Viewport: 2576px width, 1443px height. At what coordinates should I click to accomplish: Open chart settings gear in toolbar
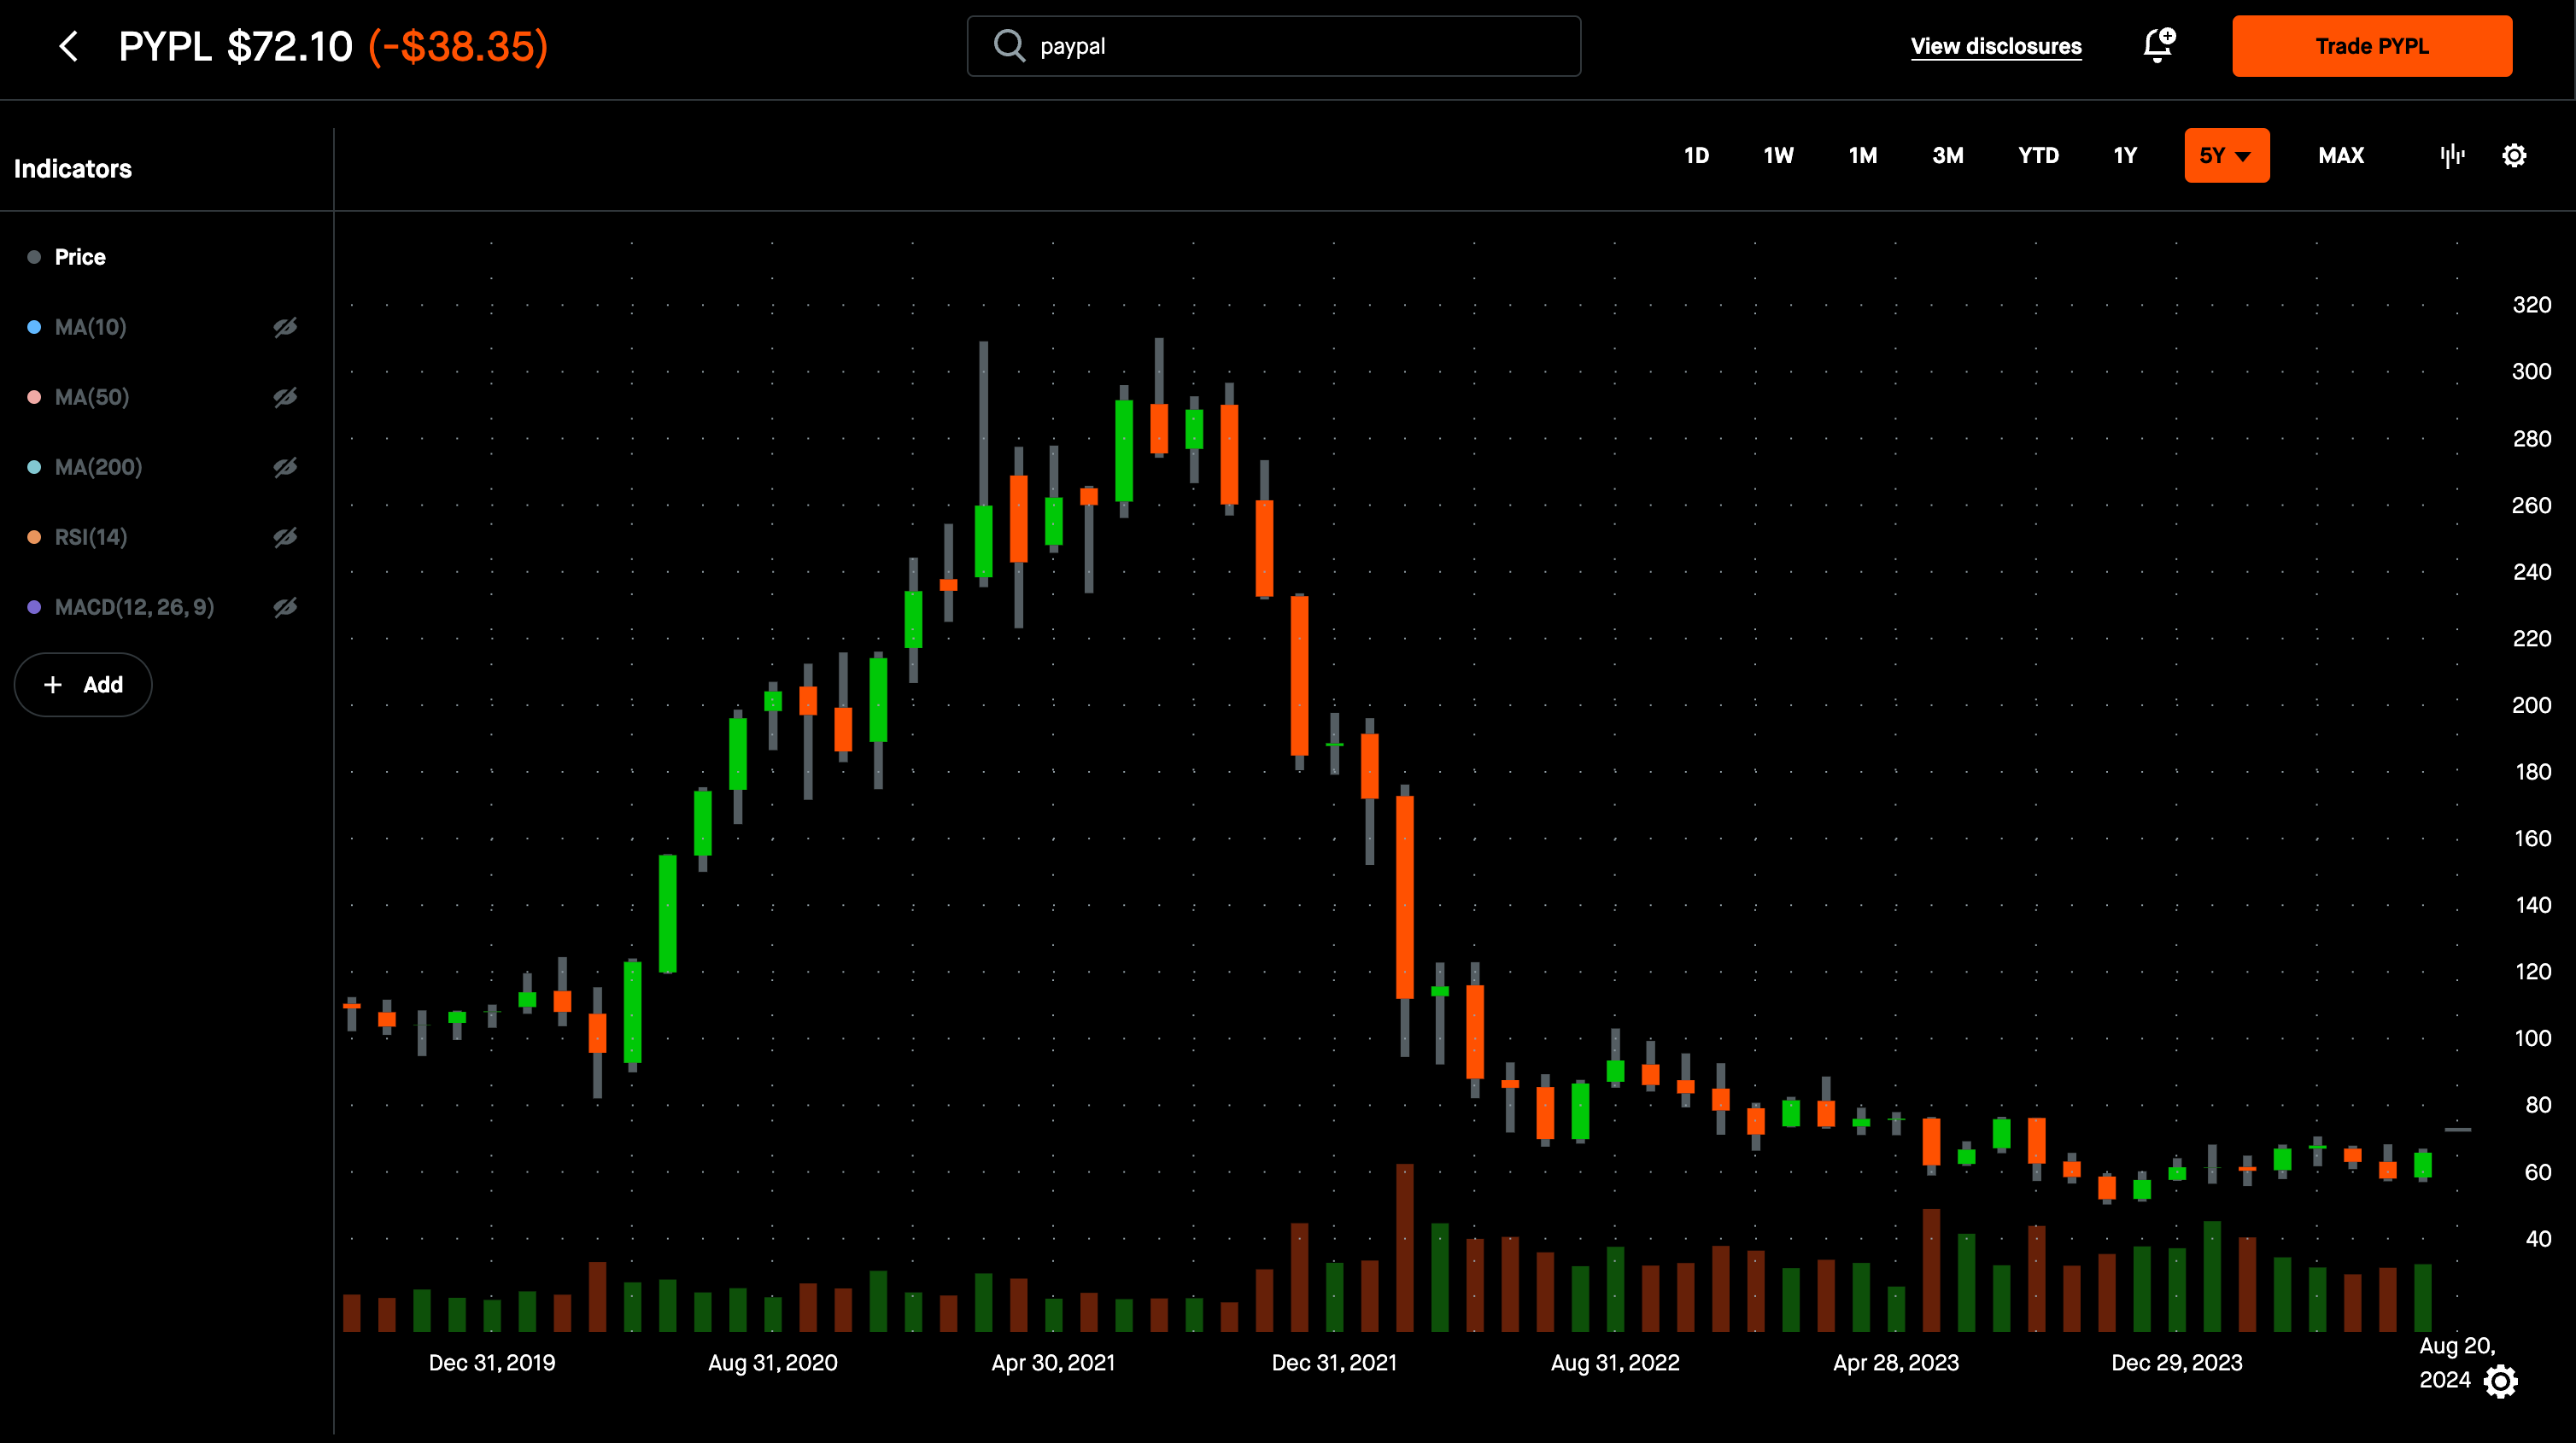pyautogui.click(x=2514, y=155)
